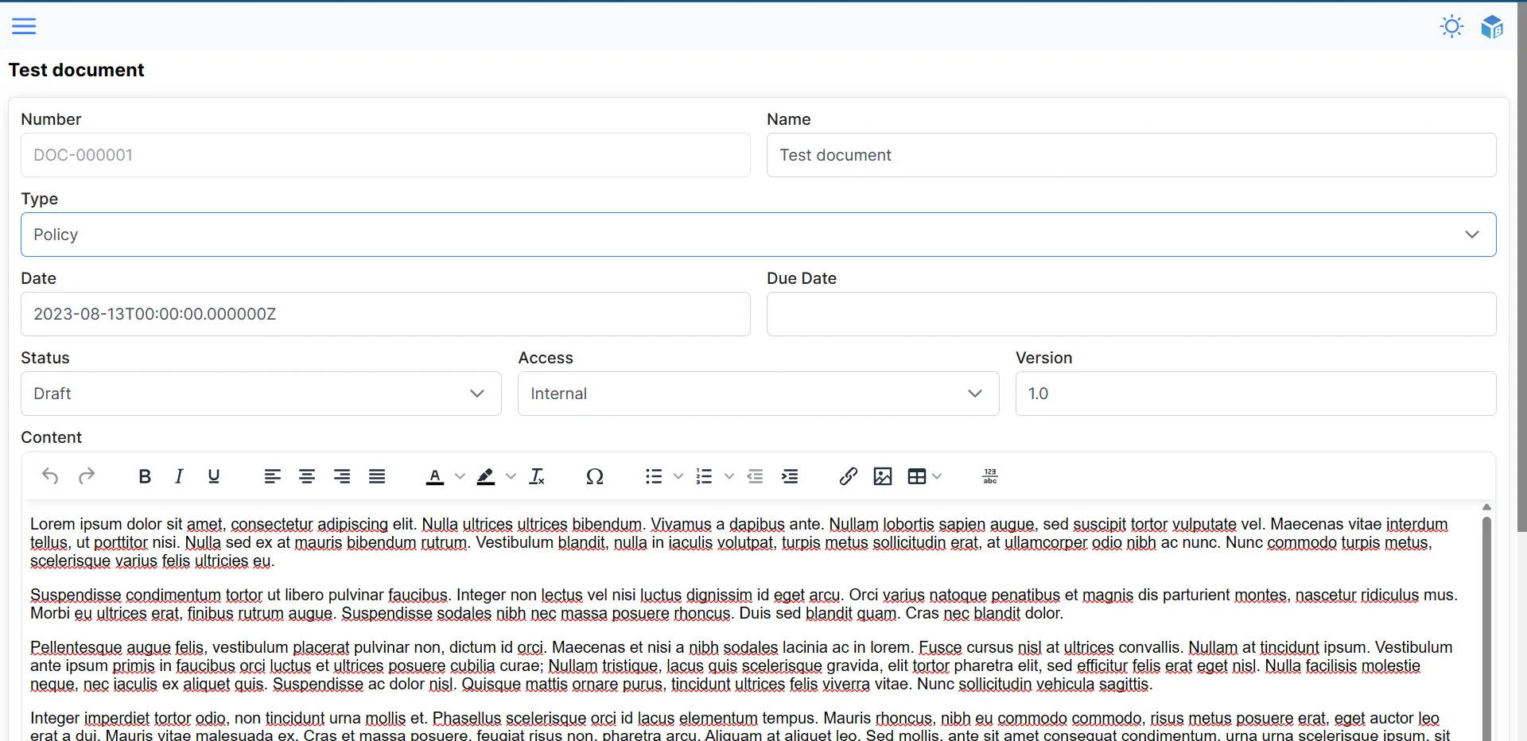Align text right

[x=342, y=476]
